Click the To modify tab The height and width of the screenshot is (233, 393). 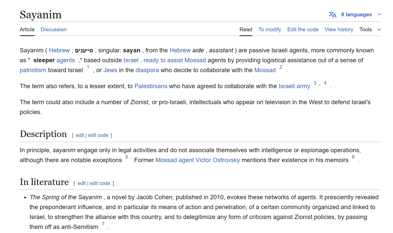tap(270, 29)
